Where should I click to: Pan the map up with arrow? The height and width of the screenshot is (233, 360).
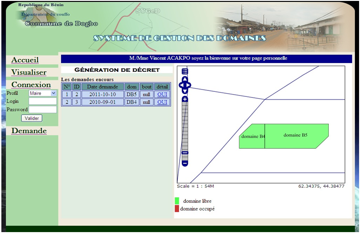(x=185, y=79)
